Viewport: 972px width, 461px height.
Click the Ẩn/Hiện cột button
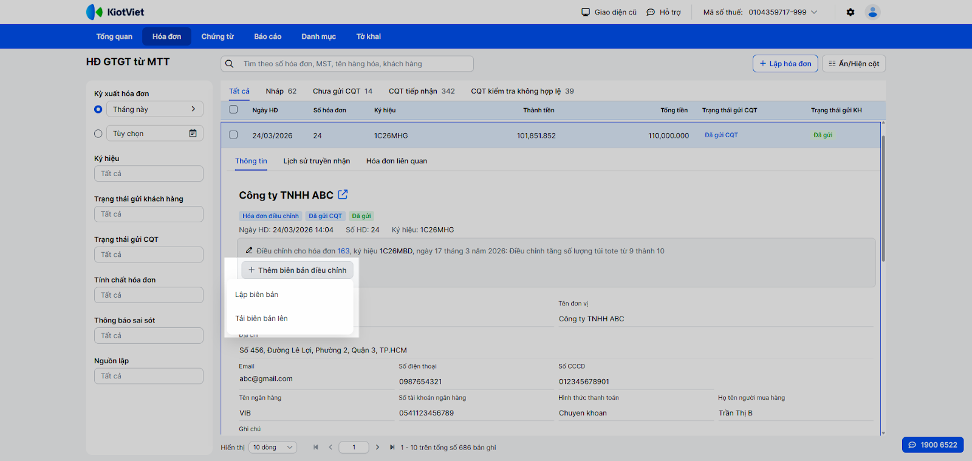tap(854, 64)
